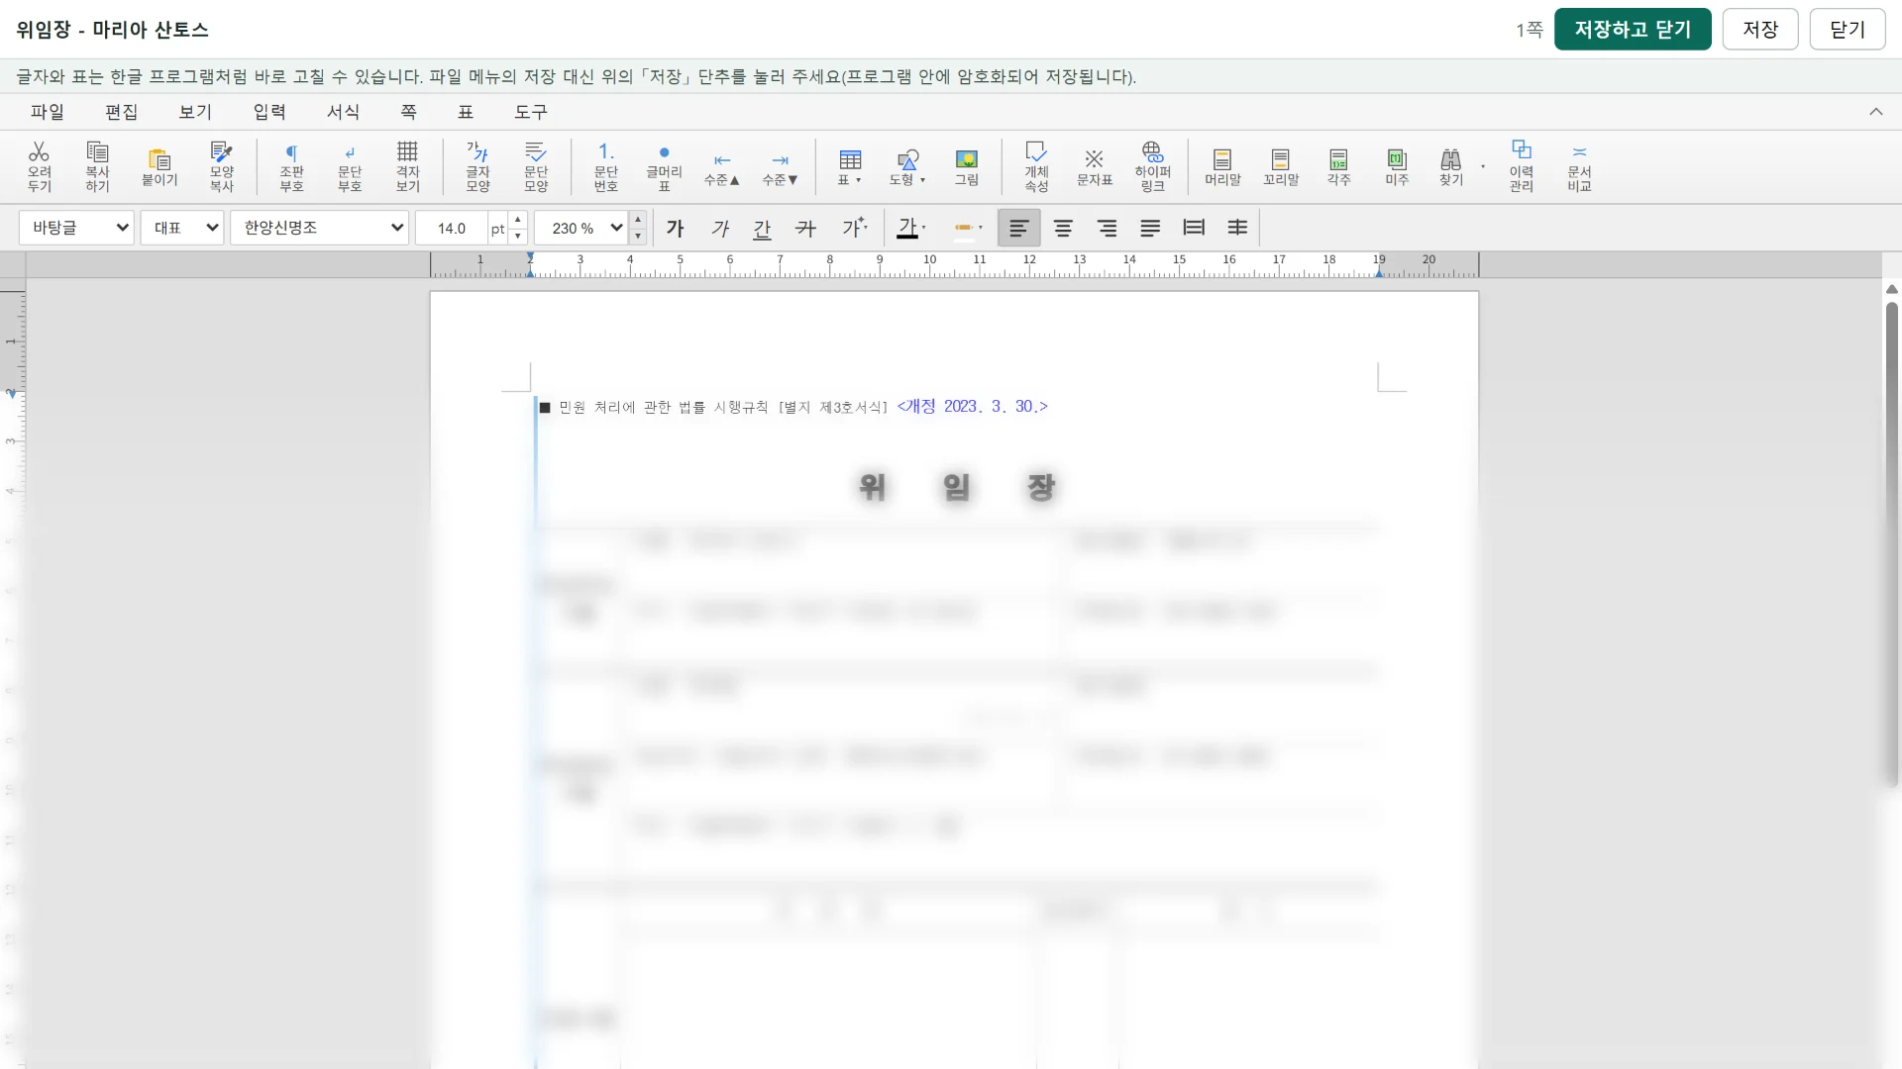Toggle 문단부호 paragraph marks display

coord(350,165)
